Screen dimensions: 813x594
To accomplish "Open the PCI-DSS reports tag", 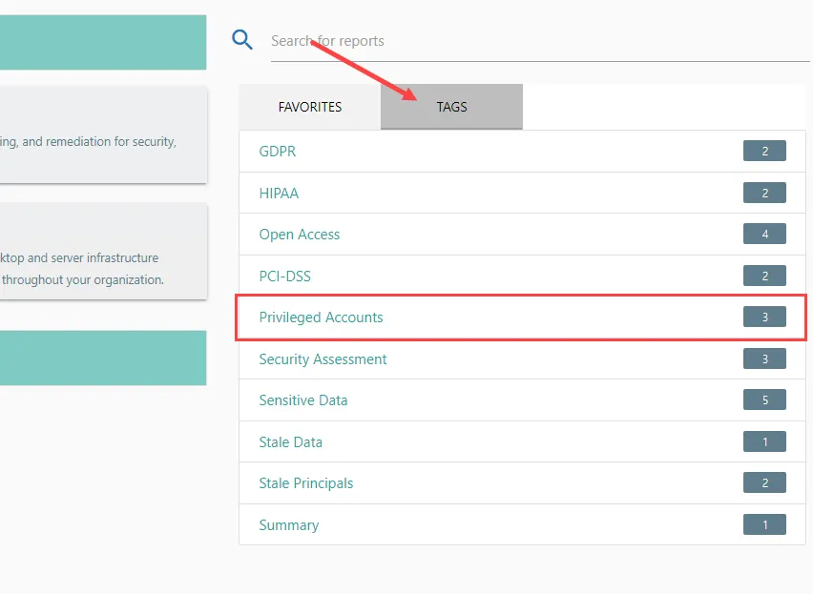I will pos(284,276).
